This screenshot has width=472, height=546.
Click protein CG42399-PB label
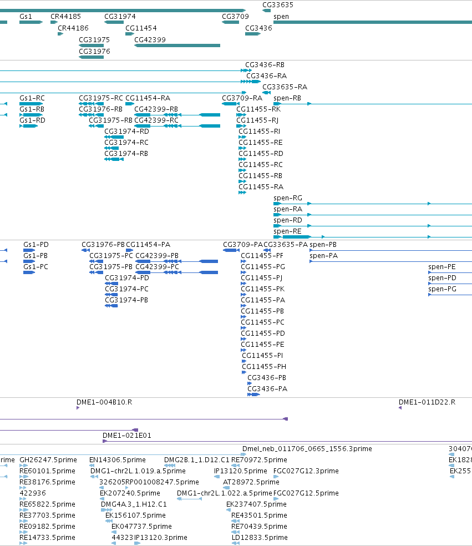click(157, 256)
